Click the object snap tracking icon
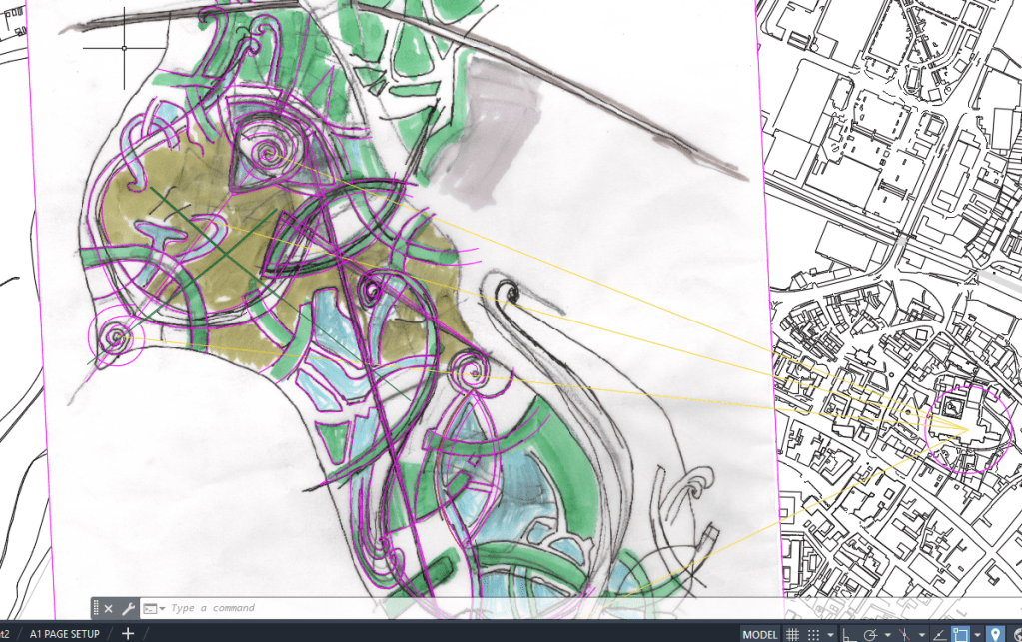This screenshot has height=642, width=1022. 939,635
